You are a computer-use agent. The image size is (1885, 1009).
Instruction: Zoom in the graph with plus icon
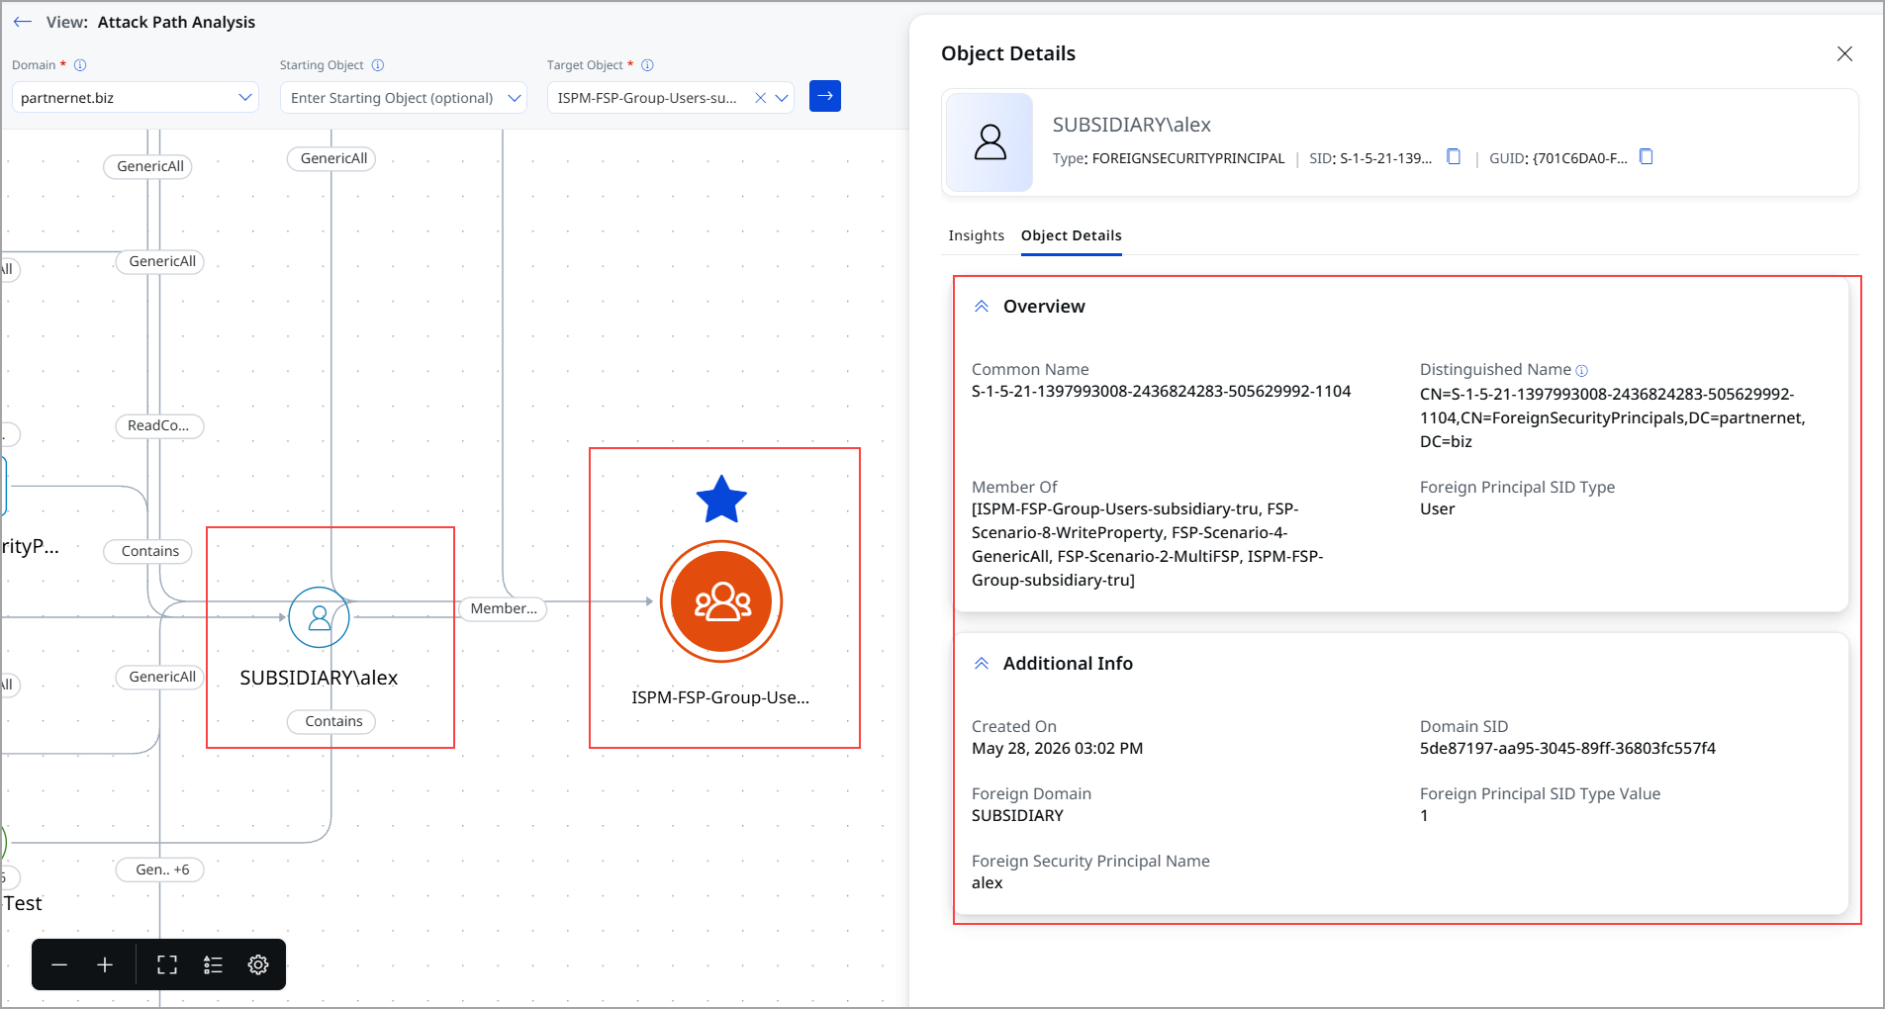coord(105,964)
